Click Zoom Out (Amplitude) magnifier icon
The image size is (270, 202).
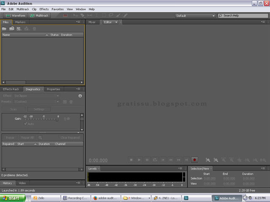coord(216,160)
